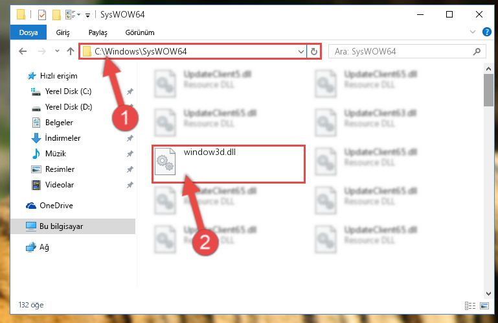
Task: Click the Ara: SysWOW64 search field
Action: [x=401, y=51]
